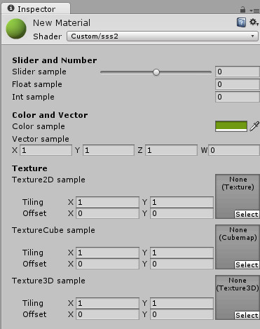Toggle the Inspector lock icon
The width and height of the screenshot is (260, 329).
242,10
